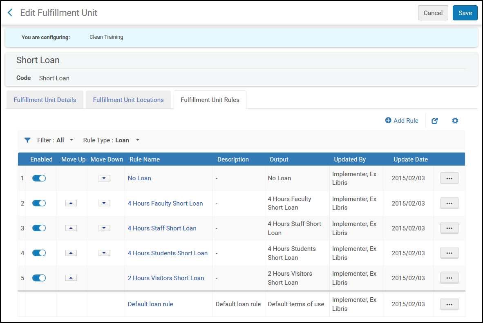Open 2 Hours Visitors Short Loan link
Viewport: 483px width, 323px height.
(x=166, y=278)
